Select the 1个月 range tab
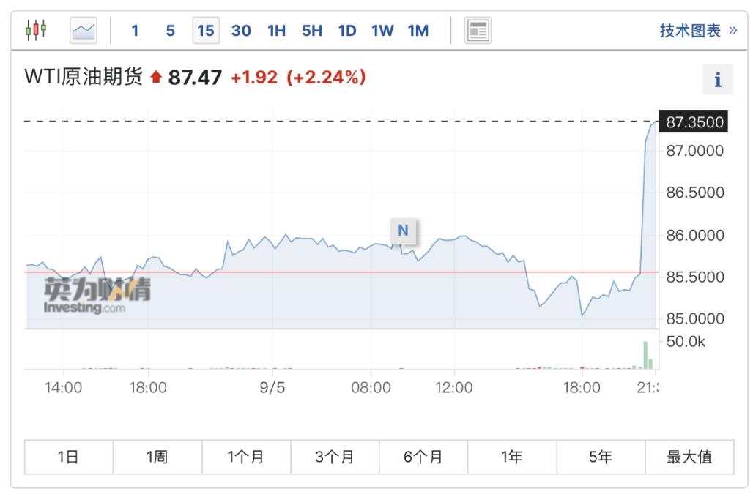 pos(246,457)
